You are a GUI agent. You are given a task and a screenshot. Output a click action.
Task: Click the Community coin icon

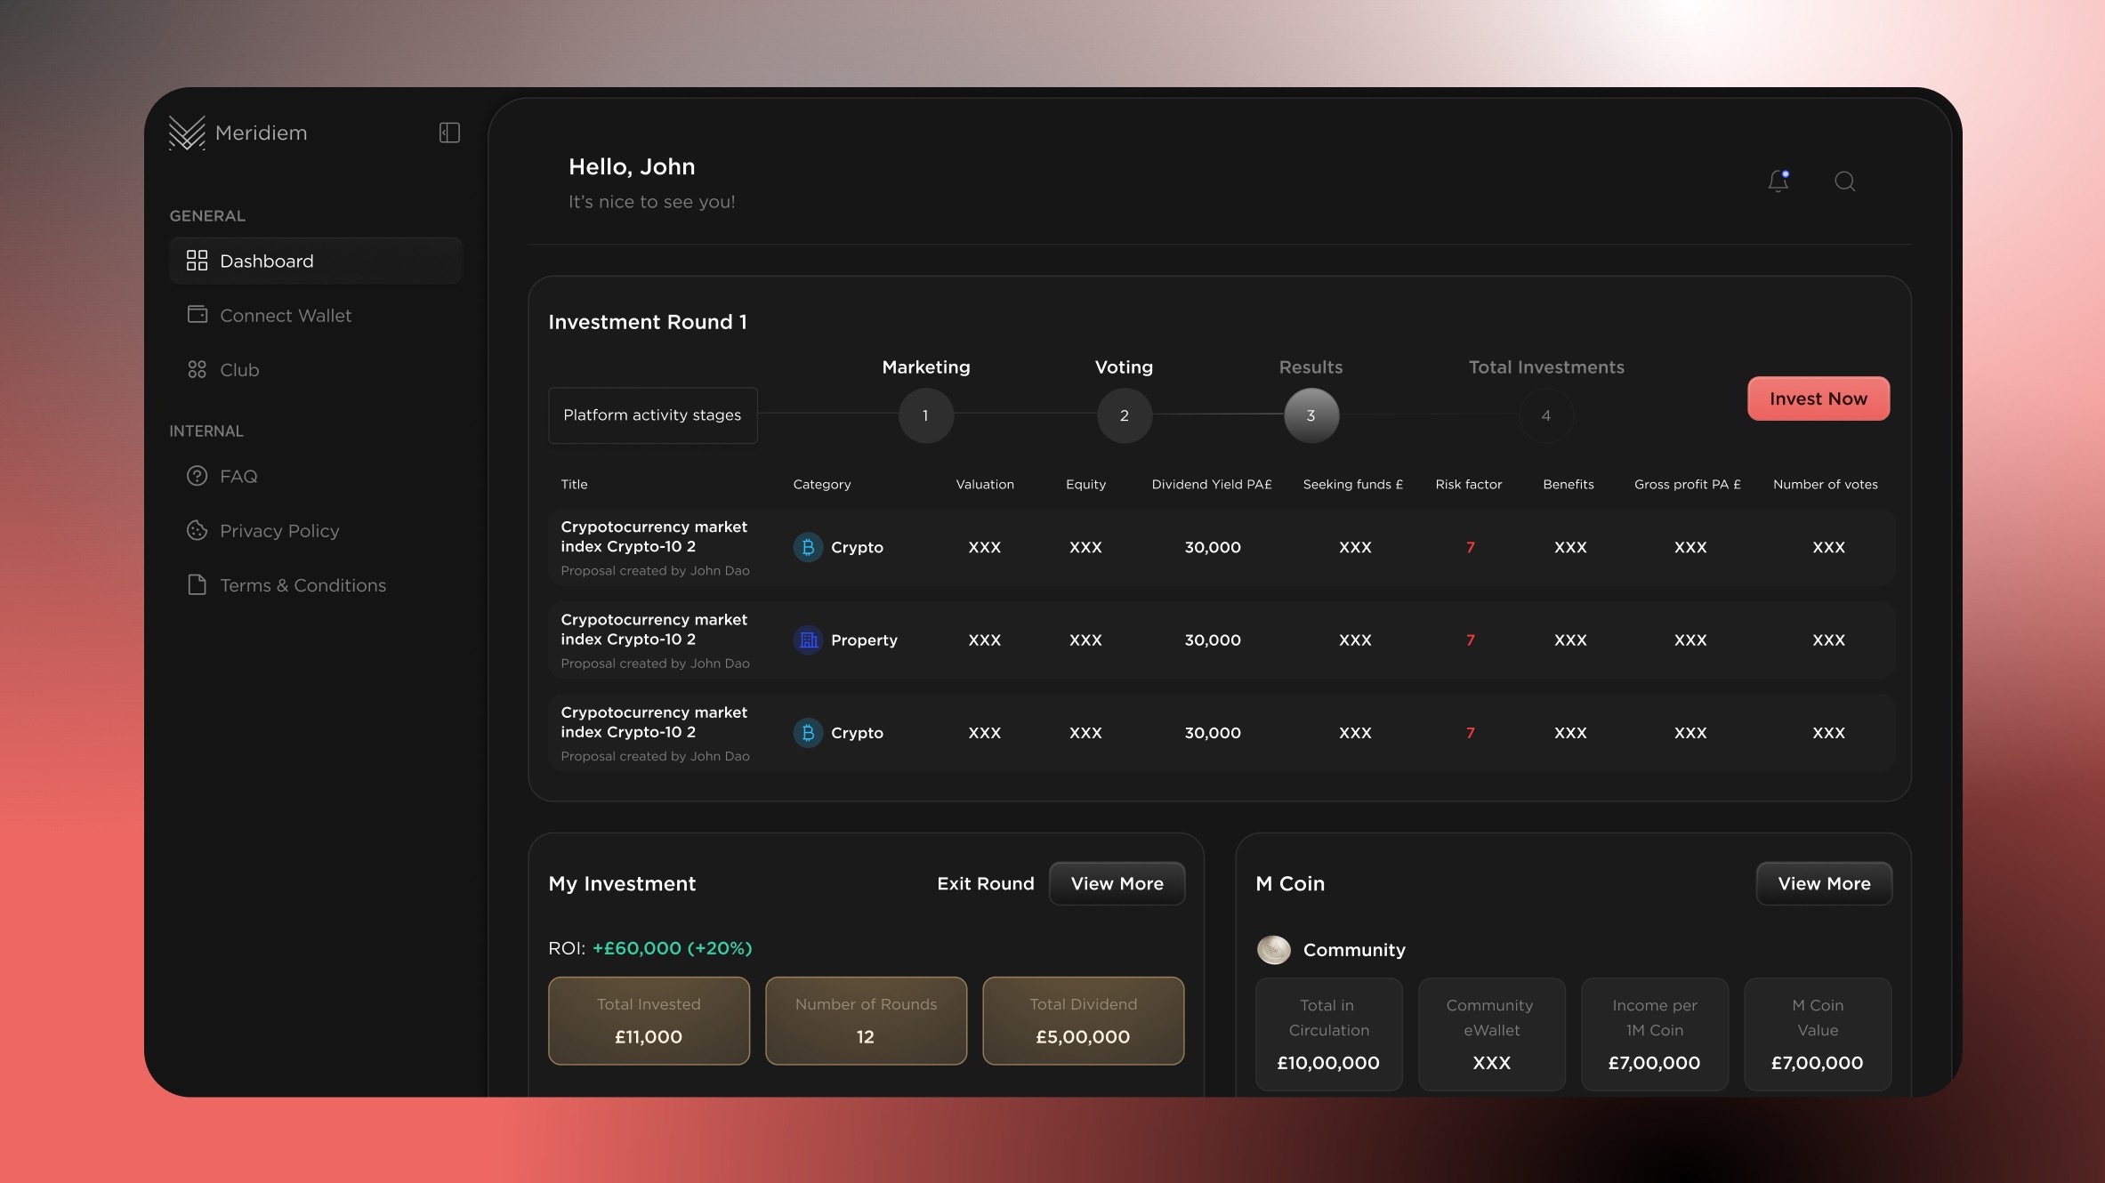[1273, 949]
